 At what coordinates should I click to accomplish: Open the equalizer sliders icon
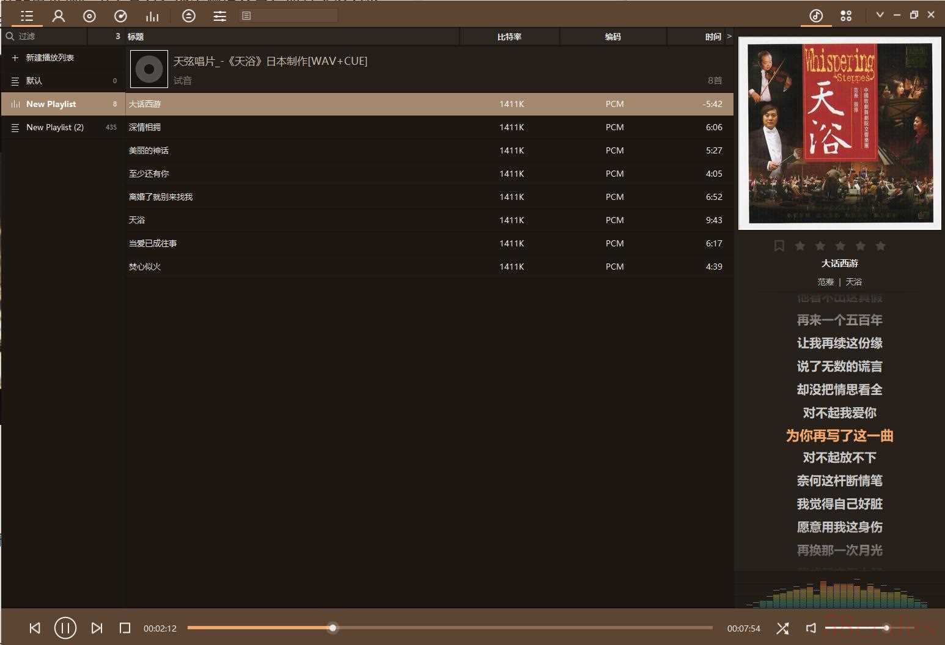219,16
